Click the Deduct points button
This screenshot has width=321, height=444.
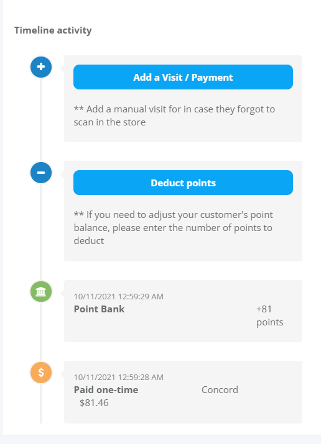pos(183,183)
